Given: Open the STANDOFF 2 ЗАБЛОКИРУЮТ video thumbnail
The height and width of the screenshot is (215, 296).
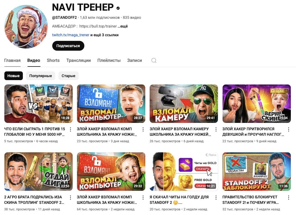Looking at the screenshot, I should point(257,171).
